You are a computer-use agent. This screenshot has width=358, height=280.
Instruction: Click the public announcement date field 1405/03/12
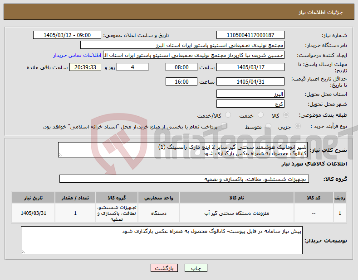click(x=67, y=35)
